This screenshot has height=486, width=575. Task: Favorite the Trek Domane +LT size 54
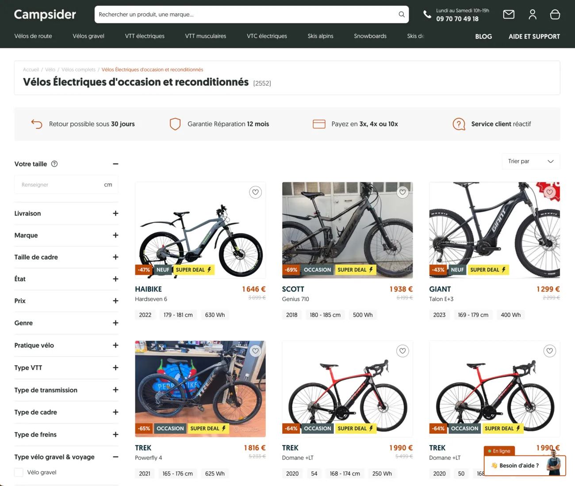(x=402, y=351)
